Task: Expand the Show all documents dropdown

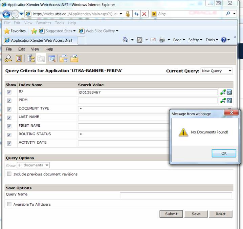Action: [33, 165]
